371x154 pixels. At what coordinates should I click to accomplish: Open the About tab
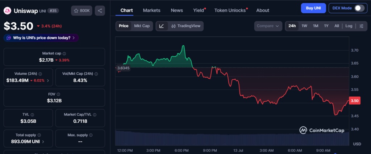click(263, 10)
